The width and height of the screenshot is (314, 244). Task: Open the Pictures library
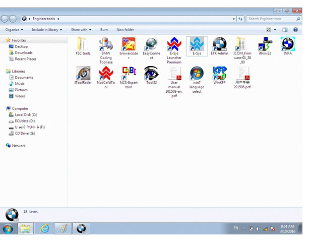[x=21, y=90]
